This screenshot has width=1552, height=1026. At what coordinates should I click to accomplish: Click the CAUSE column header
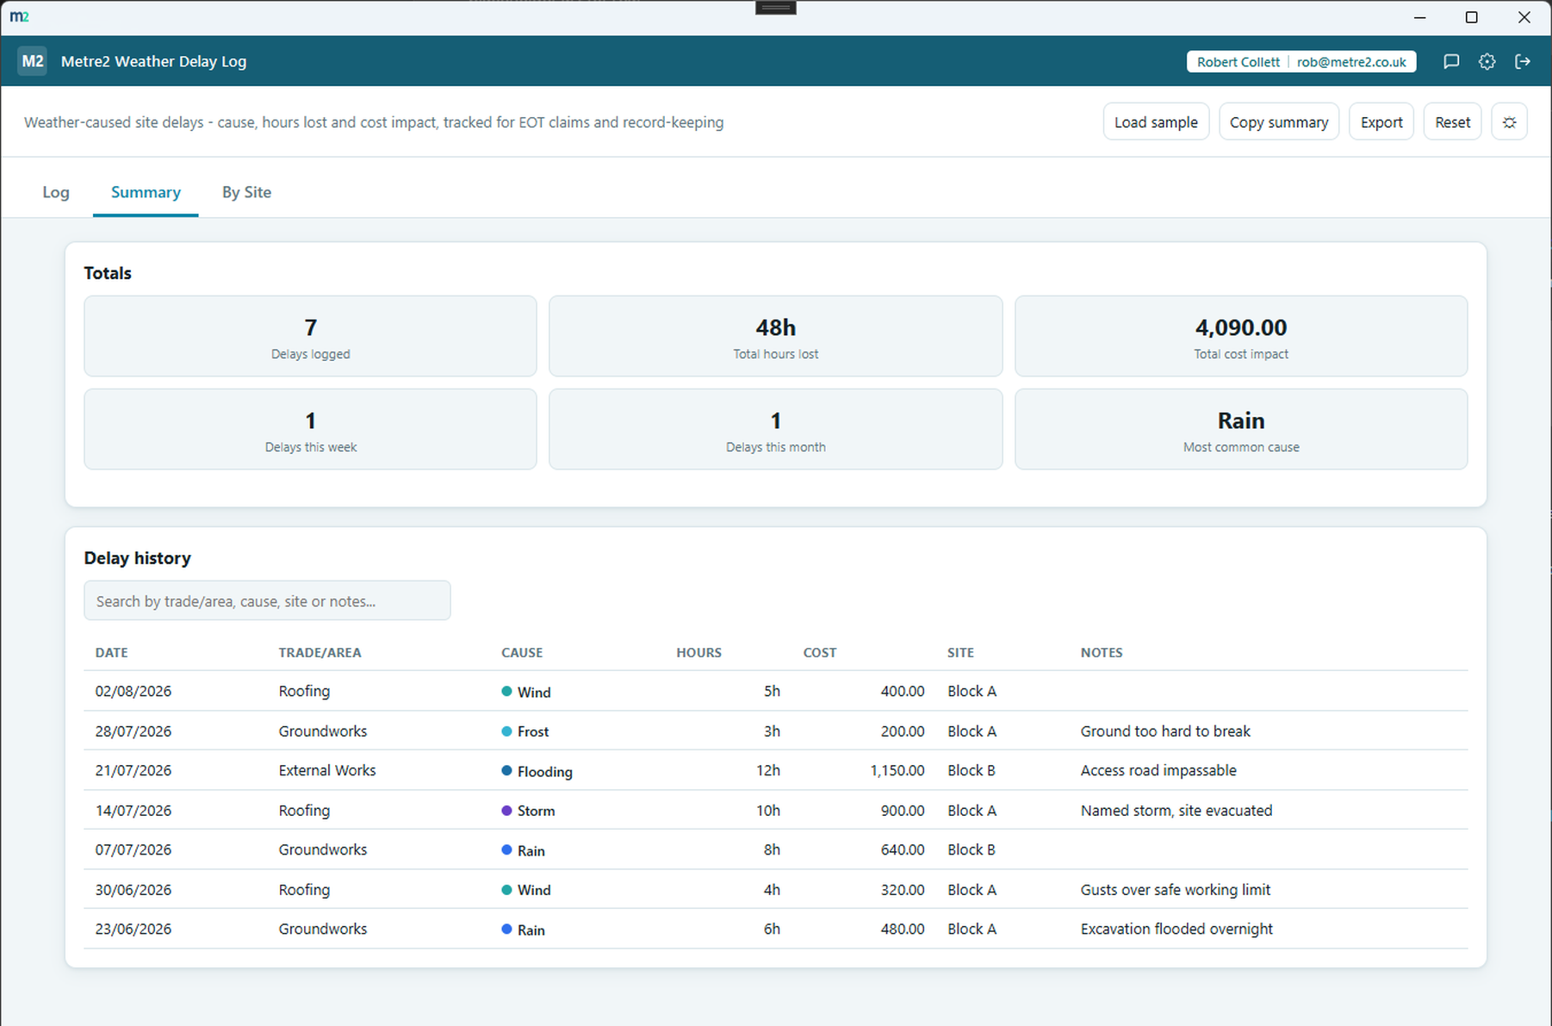coord(522,653)
